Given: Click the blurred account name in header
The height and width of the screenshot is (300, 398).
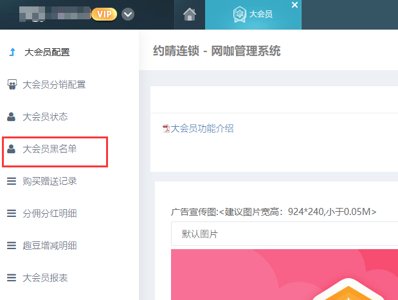Looking at the screenshot, I should click(x=55, y=14).
